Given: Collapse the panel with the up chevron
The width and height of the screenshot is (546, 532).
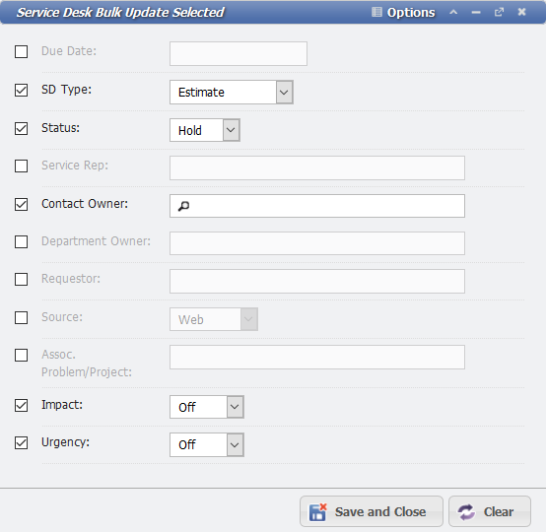Looking at the screenshot, I should pyautogui.click(x=453, y=12).
